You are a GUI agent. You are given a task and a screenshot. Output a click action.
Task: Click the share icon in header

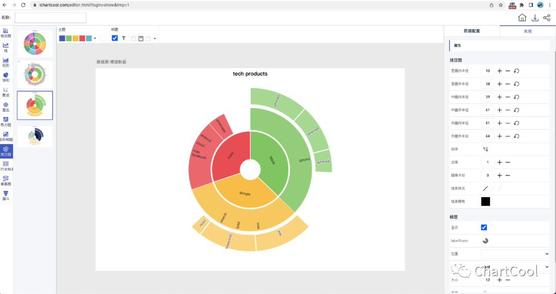(547, 18)
